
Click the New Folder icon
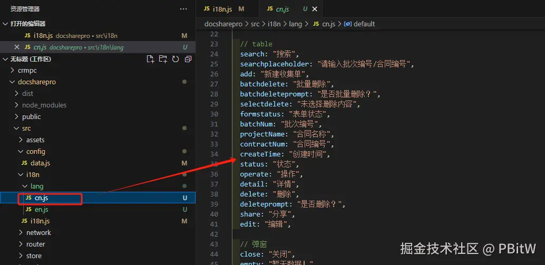pyautogui.click(x=163, y=59)
